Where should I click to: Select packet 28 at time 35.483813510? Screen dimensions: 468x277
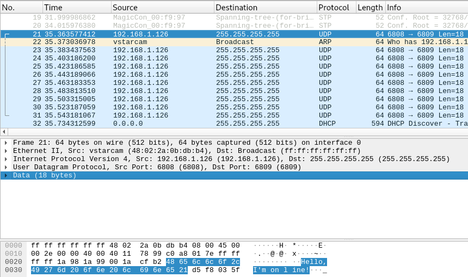click(x=234, y=91)
